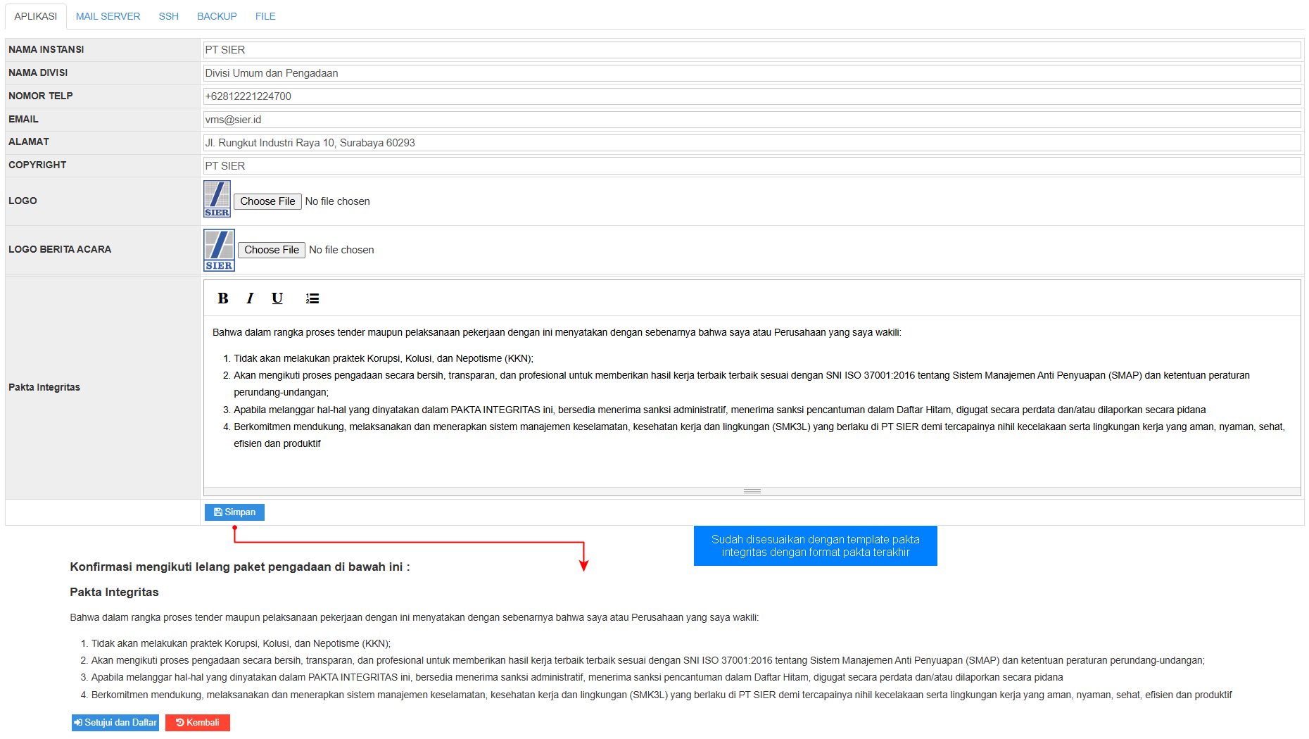Click Setujui dan Daftar button
This screenshot has height=739, width=1309.
click(x=115, y=723)
